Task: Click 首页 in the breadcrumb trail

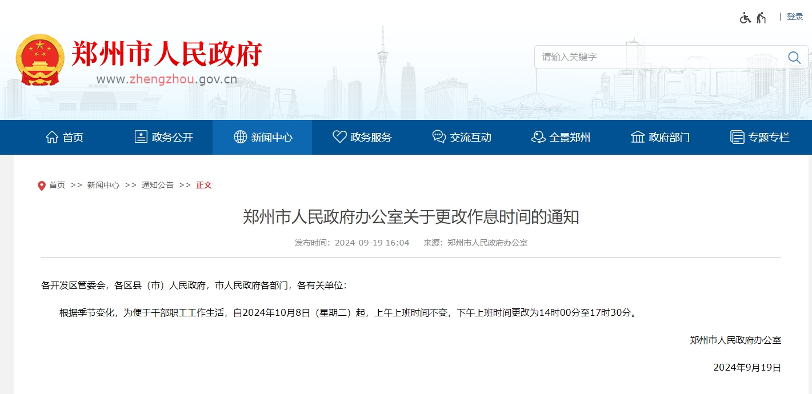Action: pos(57,185)
